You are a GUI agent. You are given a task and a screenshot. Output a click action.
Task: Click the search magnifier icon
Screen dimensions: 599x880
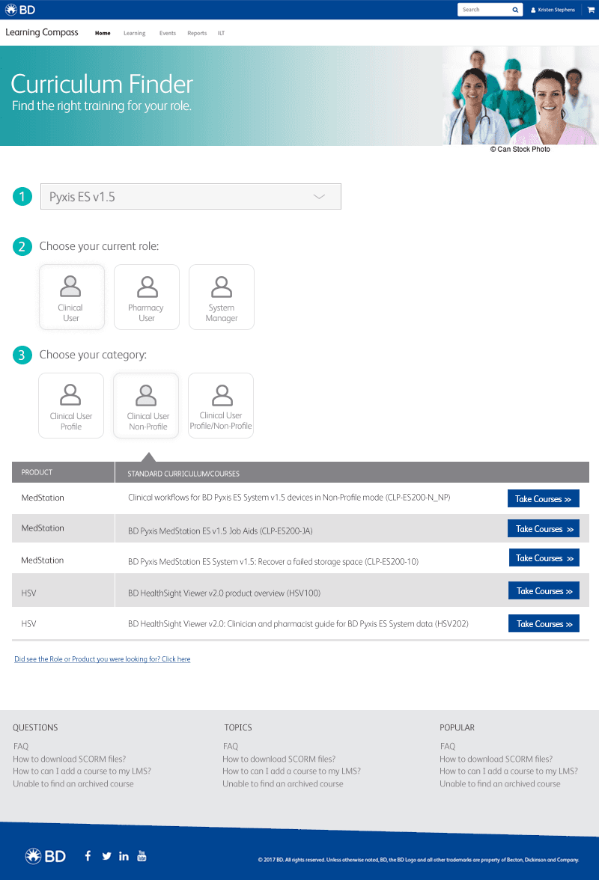click(x=515, y=10)
